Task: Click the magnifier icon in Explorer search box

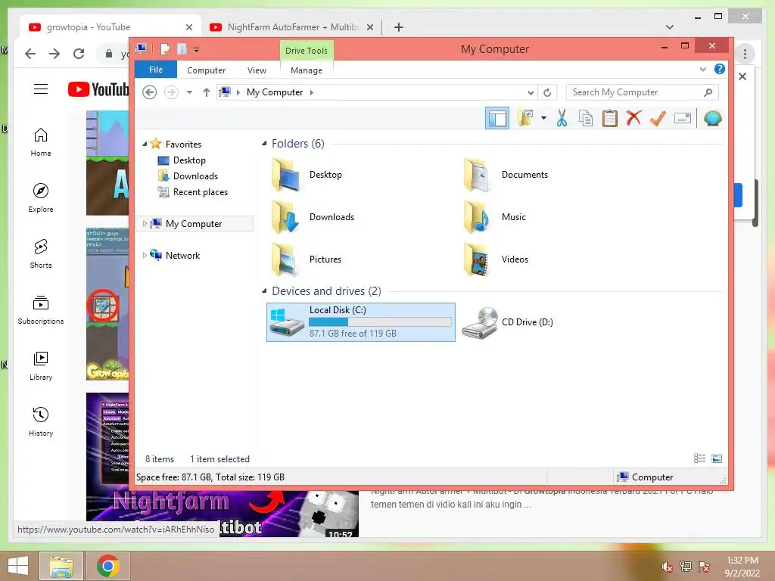Action: 708,92
